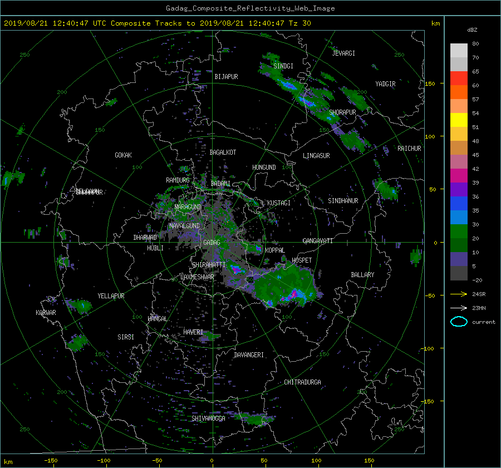This screenshot has height=468, width=501.
Task: Click the cyan current ellipse legend icon
Action: (x=459, y=322)
